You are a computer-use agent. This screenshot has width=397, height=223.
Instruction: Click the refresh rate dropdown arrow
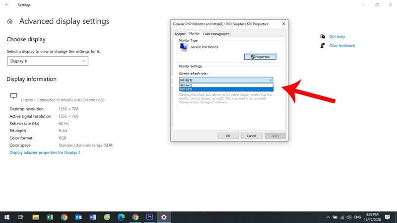coord(270,80)
